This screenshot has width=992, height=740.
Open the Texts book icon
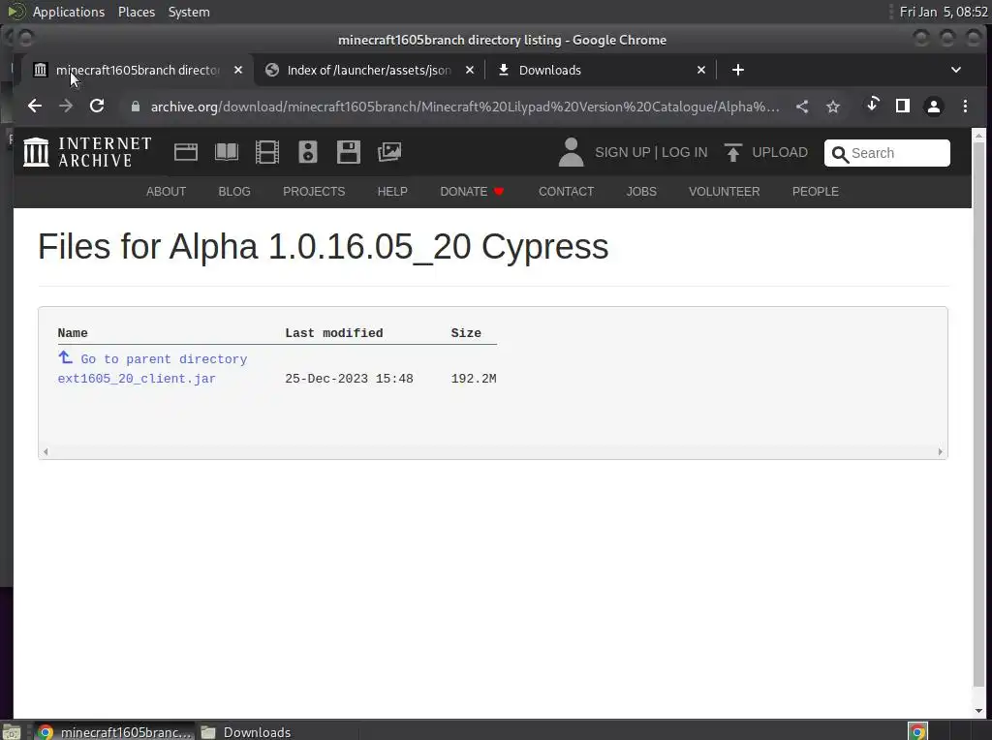pyautogui.click(x=227, y=152)
